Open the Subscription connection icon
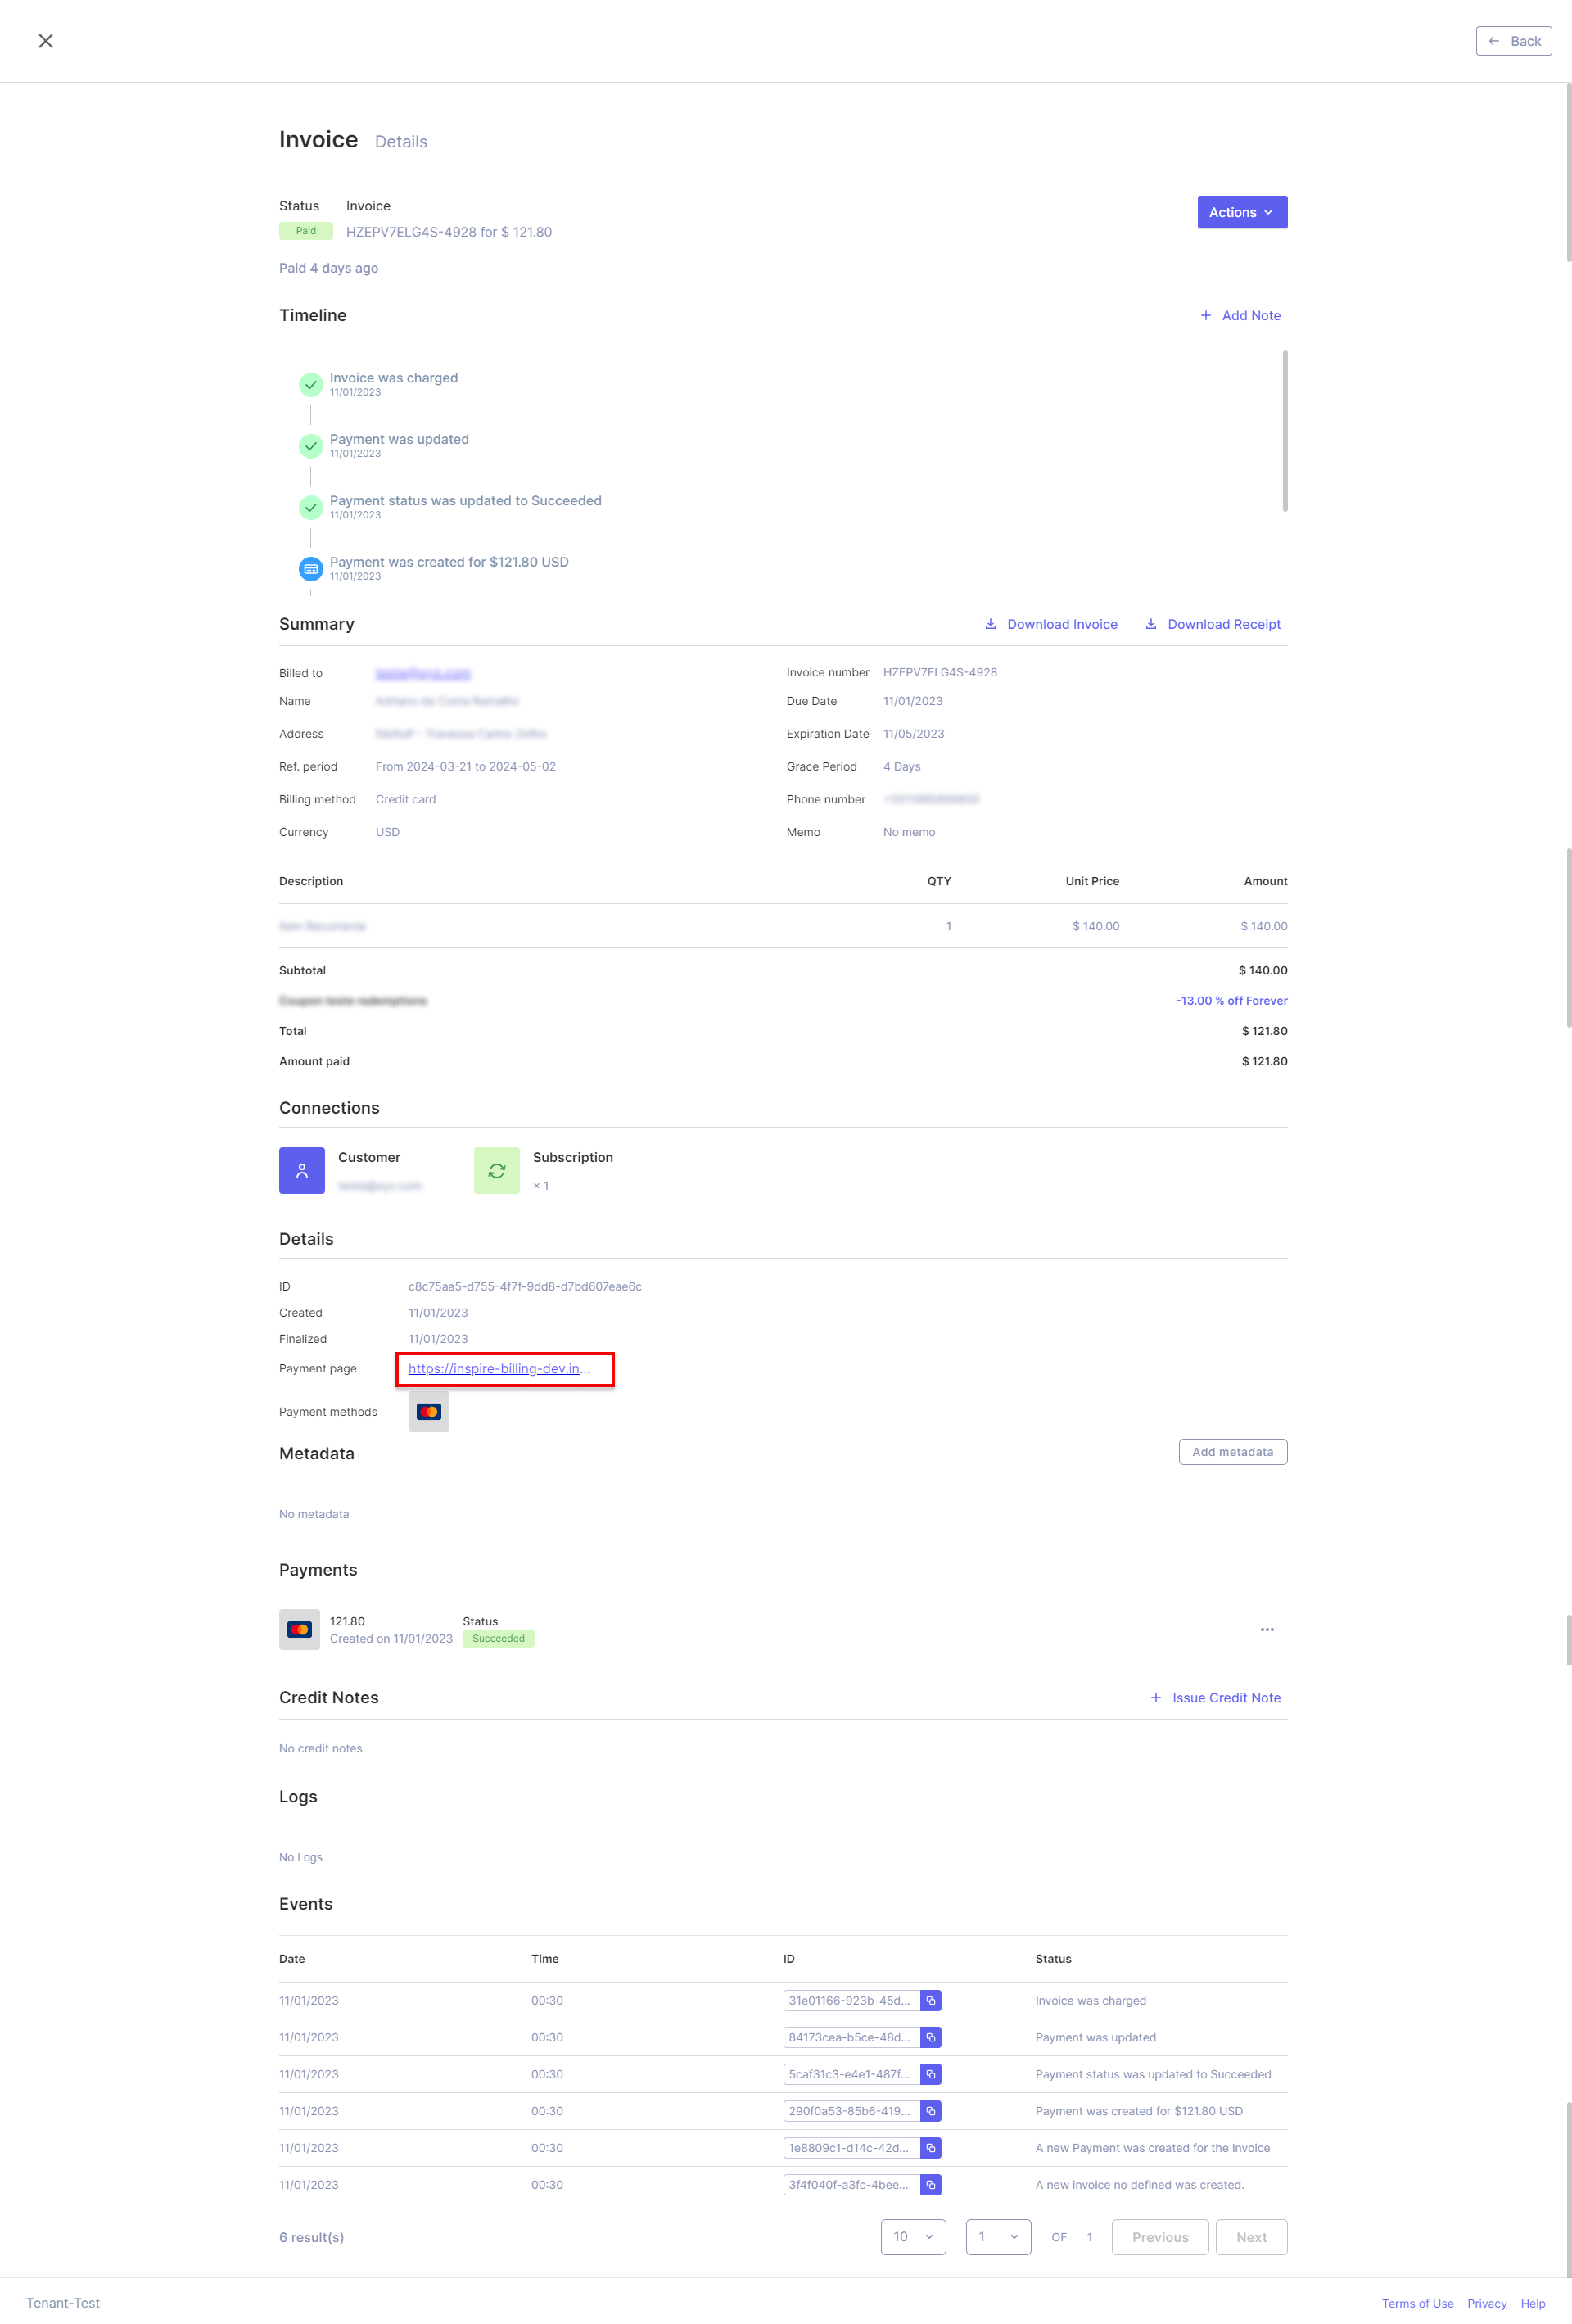Image resolution: width=1572 pixels, height=2324 pixels. 497,1170
